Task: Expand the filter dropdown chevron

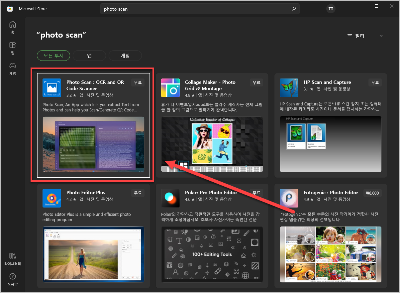Action: pyautogui.click(x=381, y=36)
